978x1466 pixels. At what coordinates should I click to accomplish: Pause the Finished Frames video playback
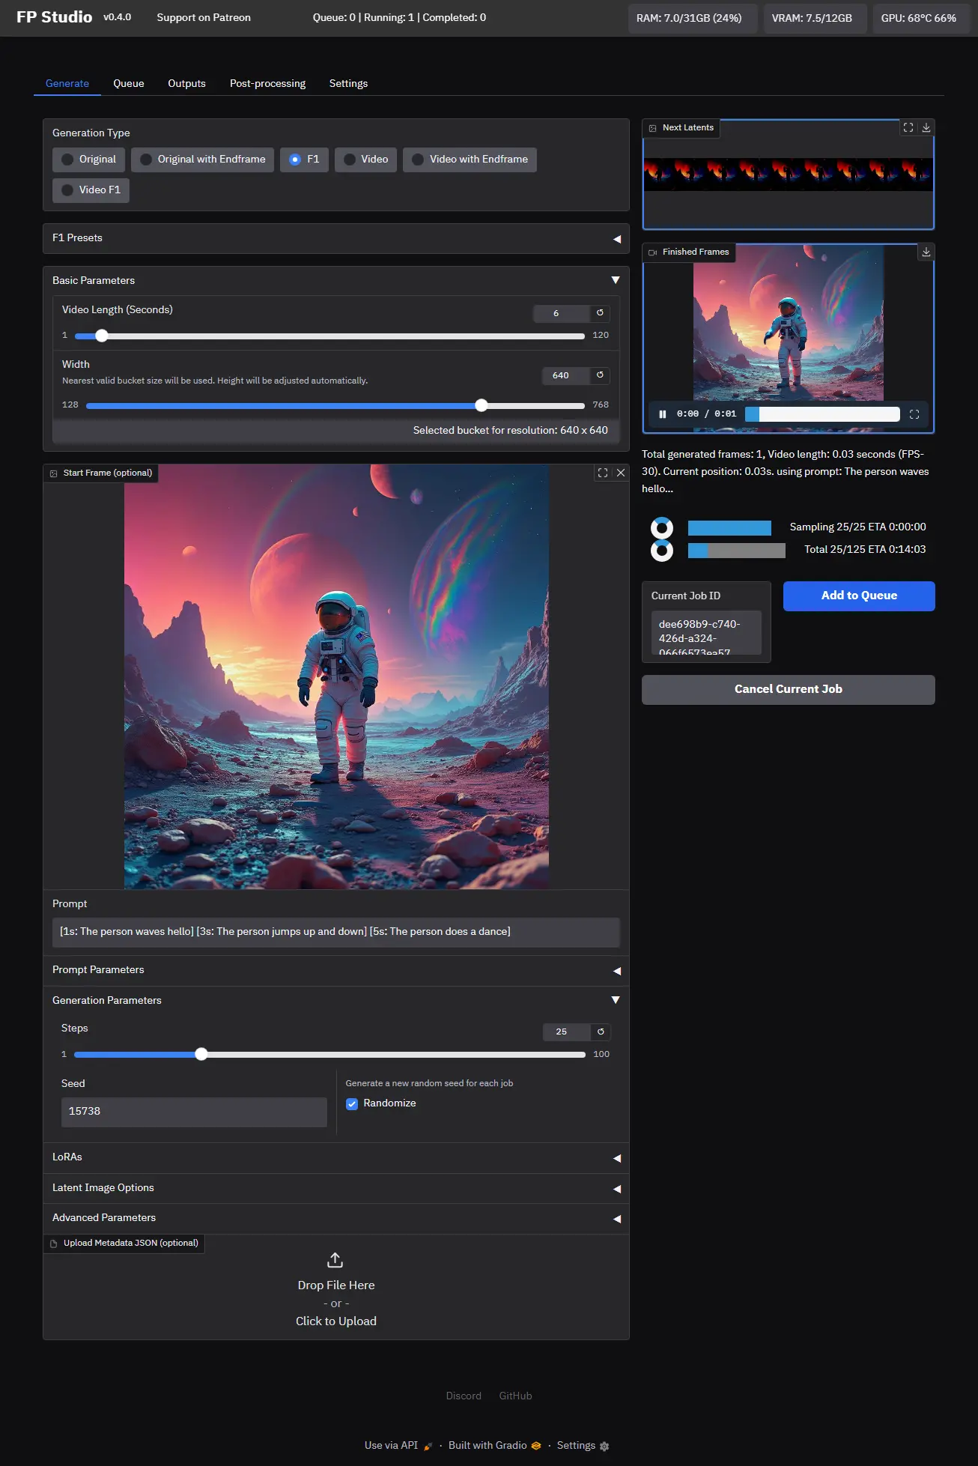[x=663, y=414]
